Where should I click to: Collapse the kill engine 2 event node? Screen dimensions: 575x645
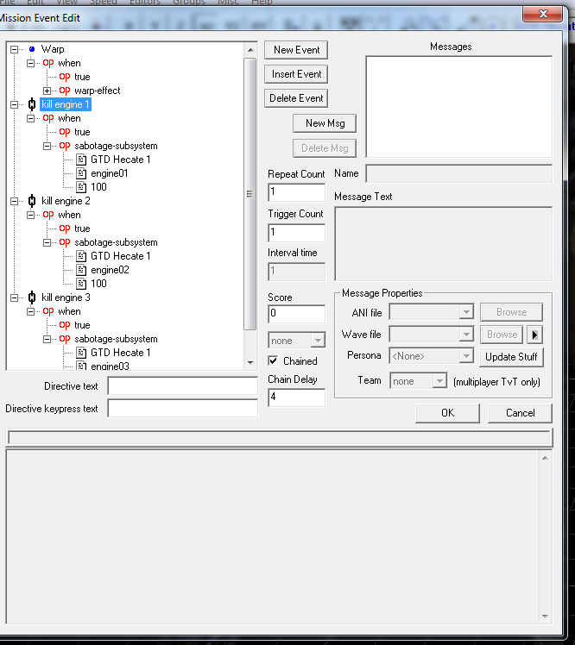[x=15, y=201]
